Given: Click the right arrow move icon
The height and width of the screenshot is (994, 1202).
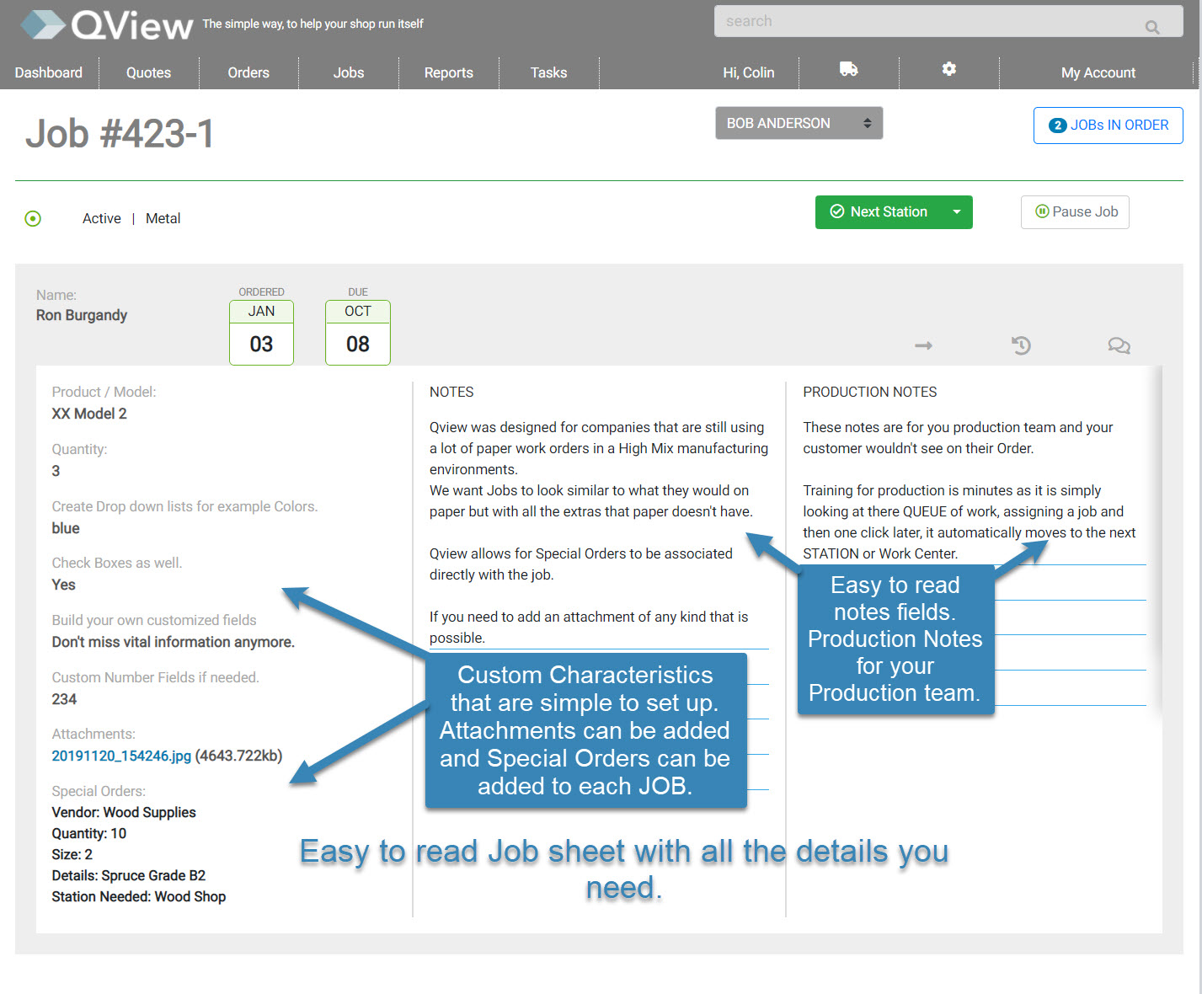Looking at the screenshot, I should point(924,345).
